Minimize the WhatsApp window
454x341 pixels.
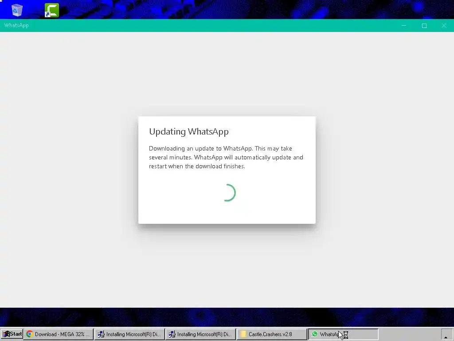click(x=404, y=25)
